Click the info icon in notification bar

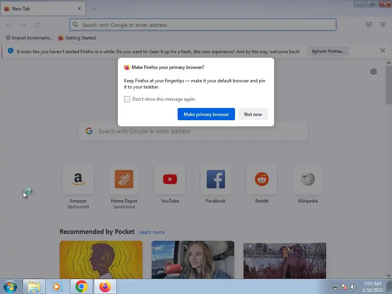click(x=10, y=51)
